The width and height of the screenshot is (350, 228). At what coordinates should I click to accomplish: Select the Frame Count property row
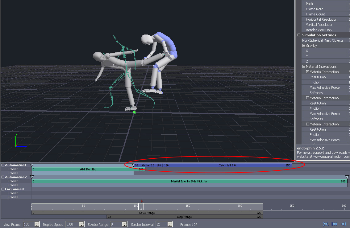(x=326, y=14)
